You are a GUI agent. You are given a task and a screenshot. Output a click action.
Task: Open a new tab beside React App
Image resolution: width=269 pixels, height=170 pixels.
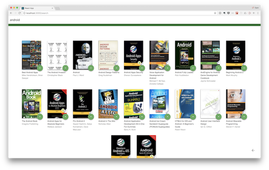pos(57,8)
